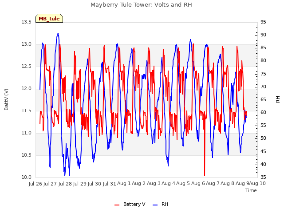Click the BattV (V) axis label
The width and height of the screenshot is (284, 213).
6,99
